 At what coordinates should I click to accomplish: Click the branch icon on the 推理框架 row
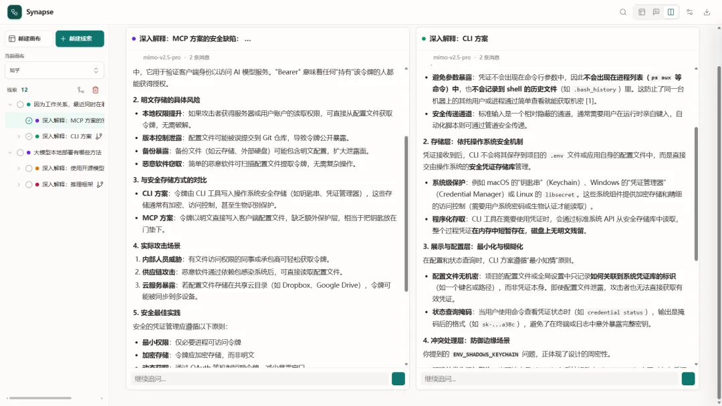(x=100, y=184)
